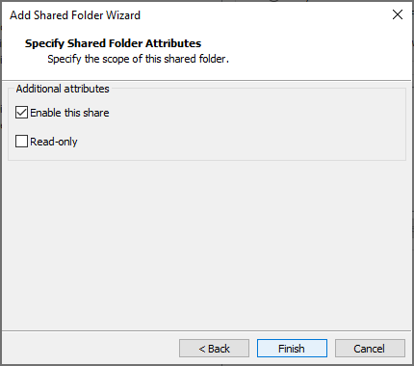This screenshot has height=366, width=414.
Task: Click the 'Specify Shared Folder Attributes' heading
Action: [113, 43]
